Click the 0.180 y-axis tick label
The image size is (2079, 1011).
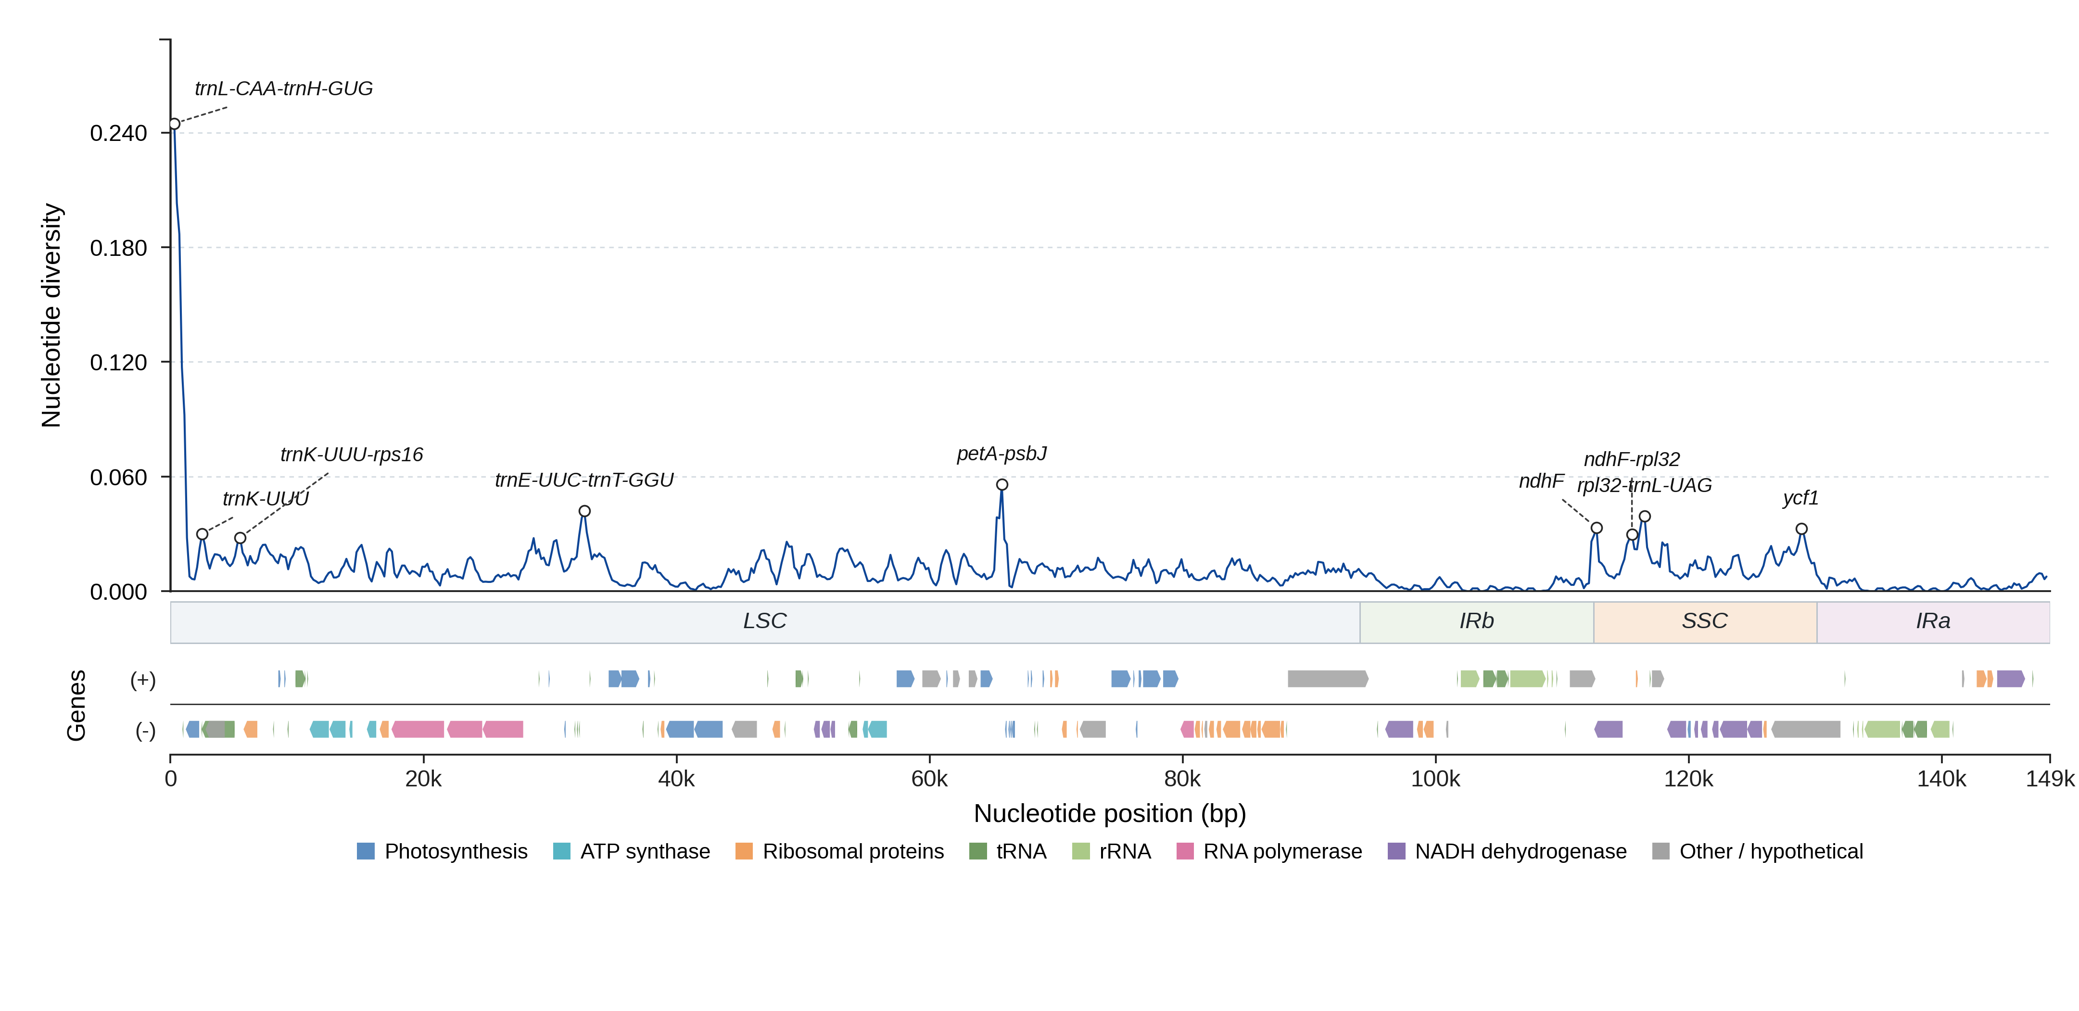[119, 248]
